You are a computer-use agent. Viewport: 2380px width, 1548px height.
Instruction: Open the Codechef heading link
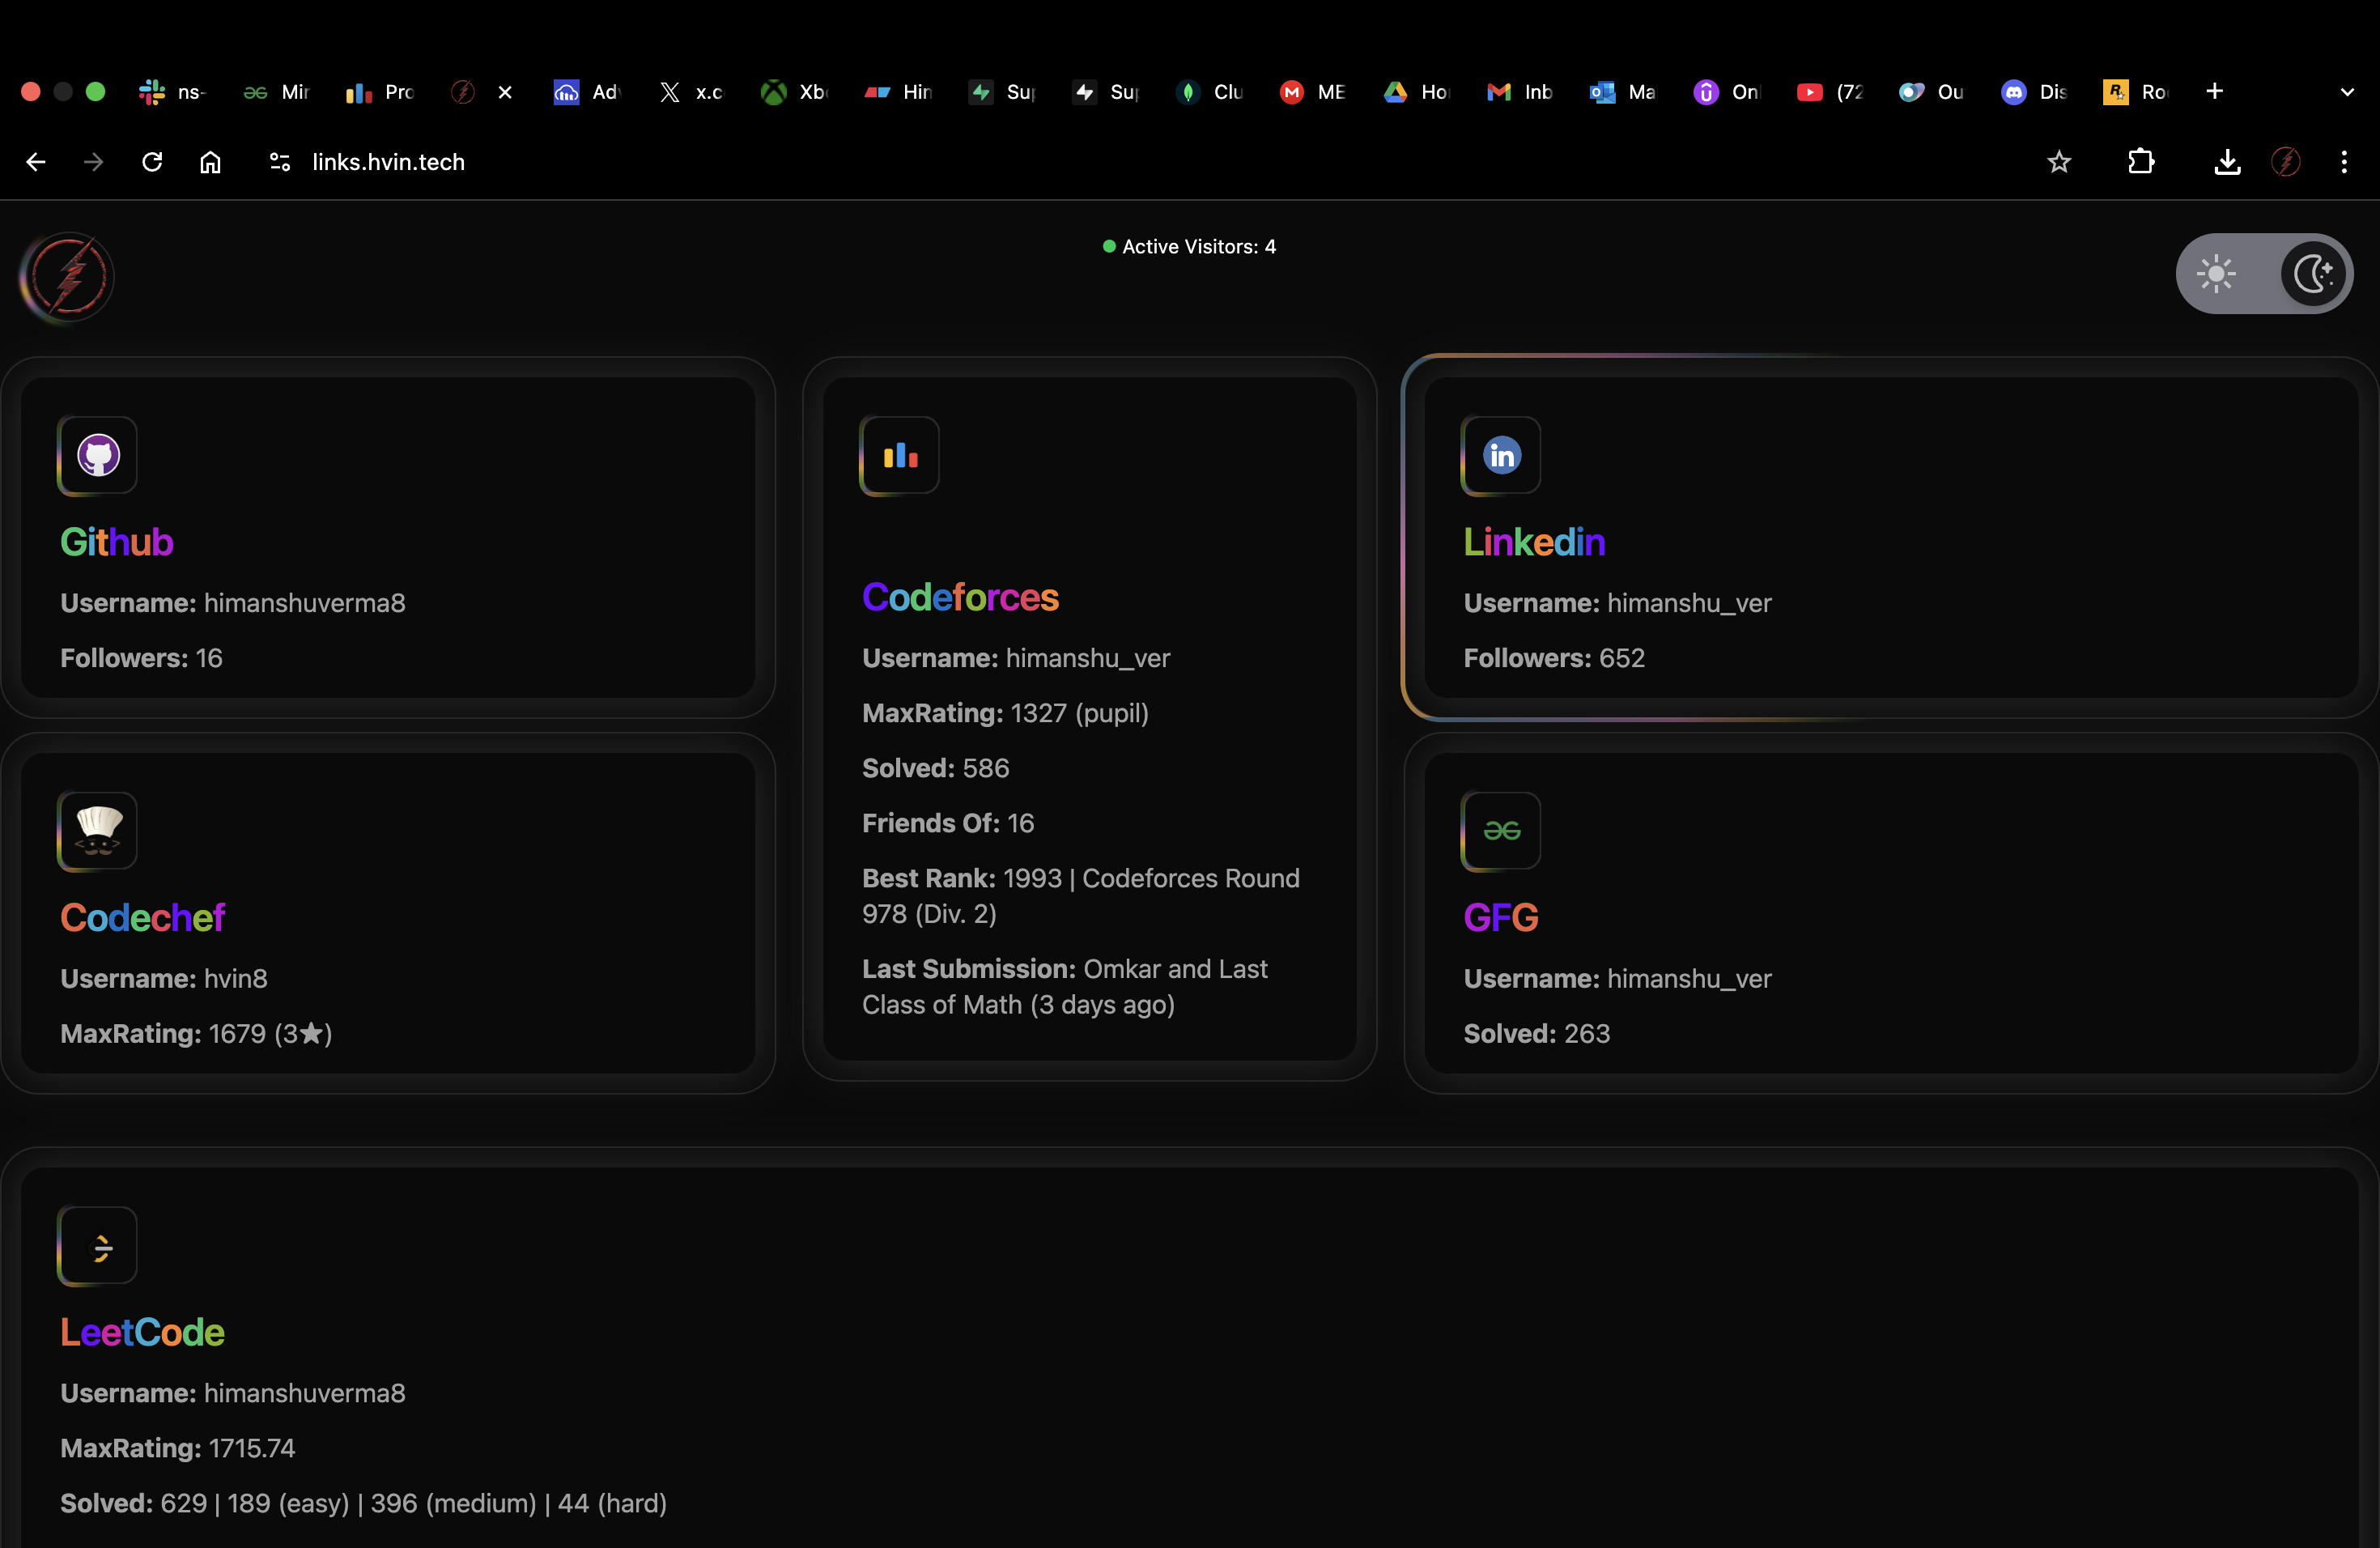(142, 918)
